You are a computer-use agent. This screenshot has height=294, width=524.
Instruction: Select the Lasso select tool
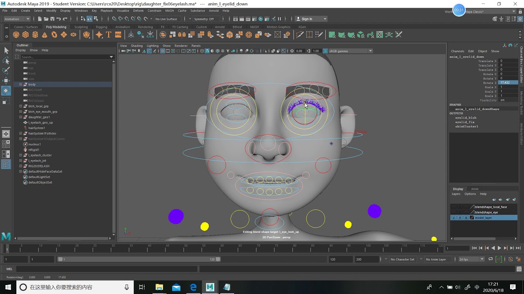(x=6, y=60)
